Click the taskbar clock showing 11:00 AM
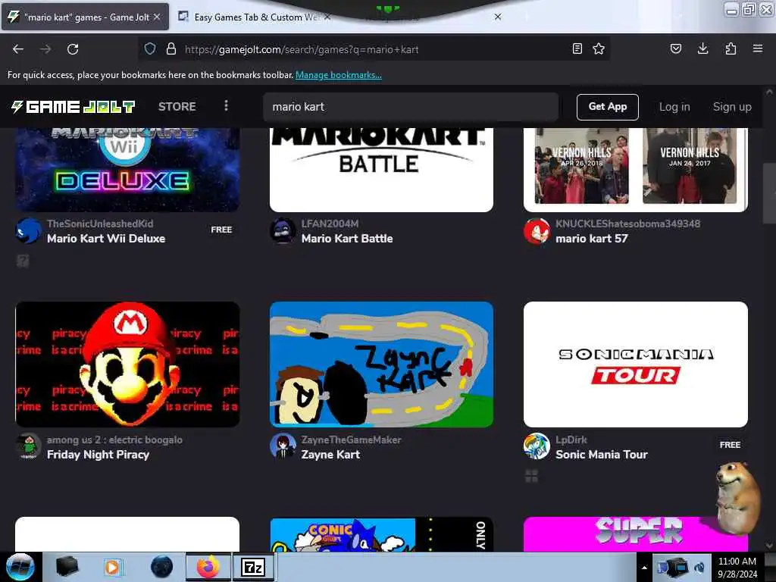Image resolution: width=776 pixels, height=582 pixels. coord(737,568)
